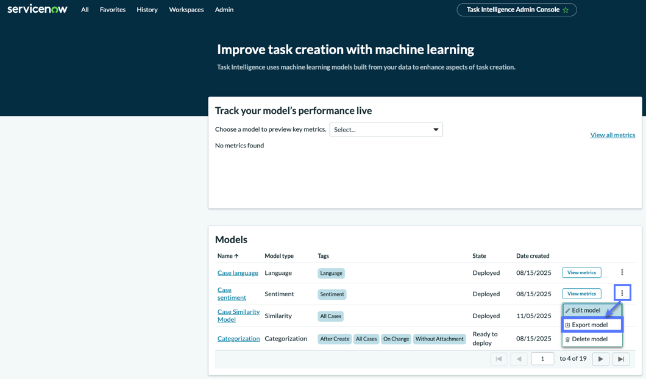Click the All Cases tag in the Similarity row
The image size is (646, 379).
coord(331,316)
